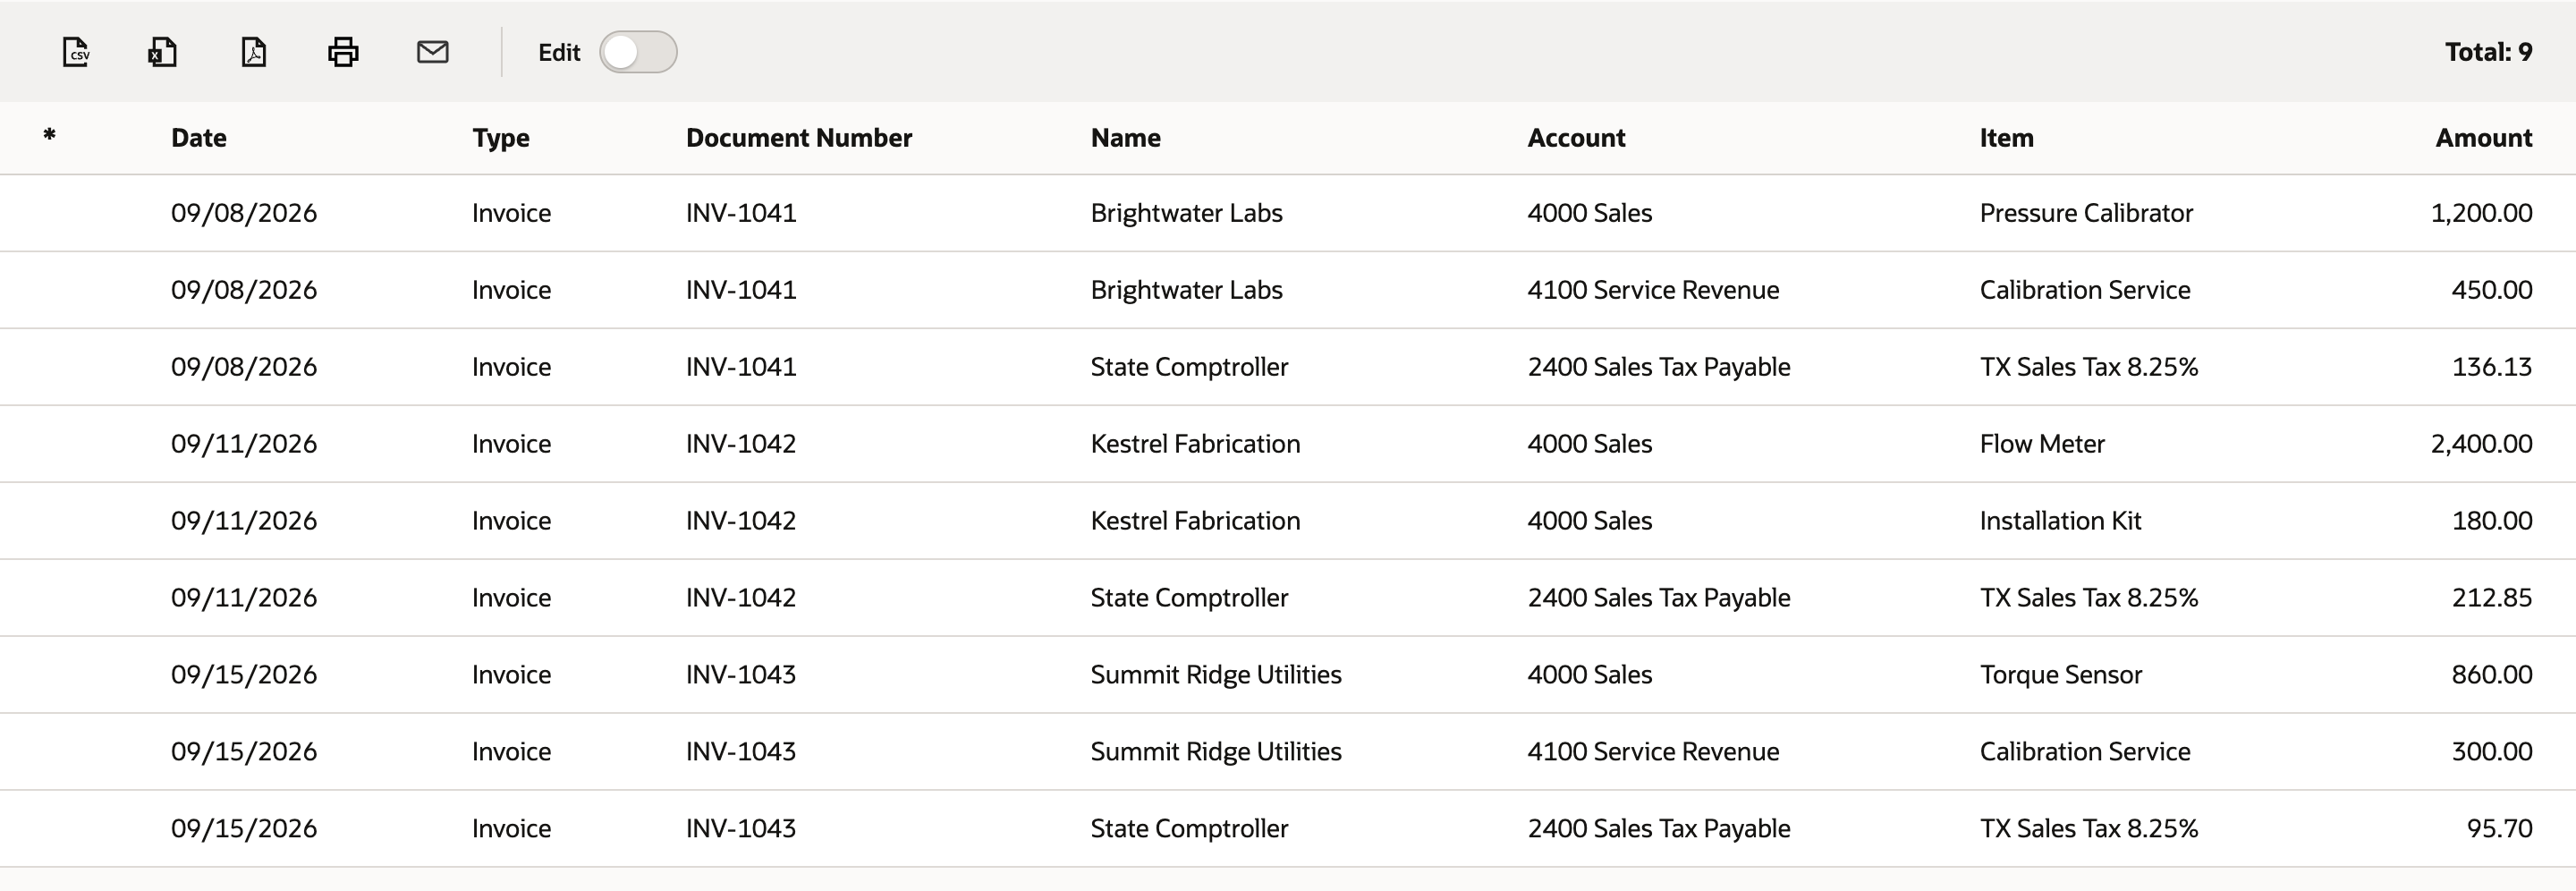This screenshot has width=2576, height=891.
Task: Sort by the Account column header
Action: 1576,138
